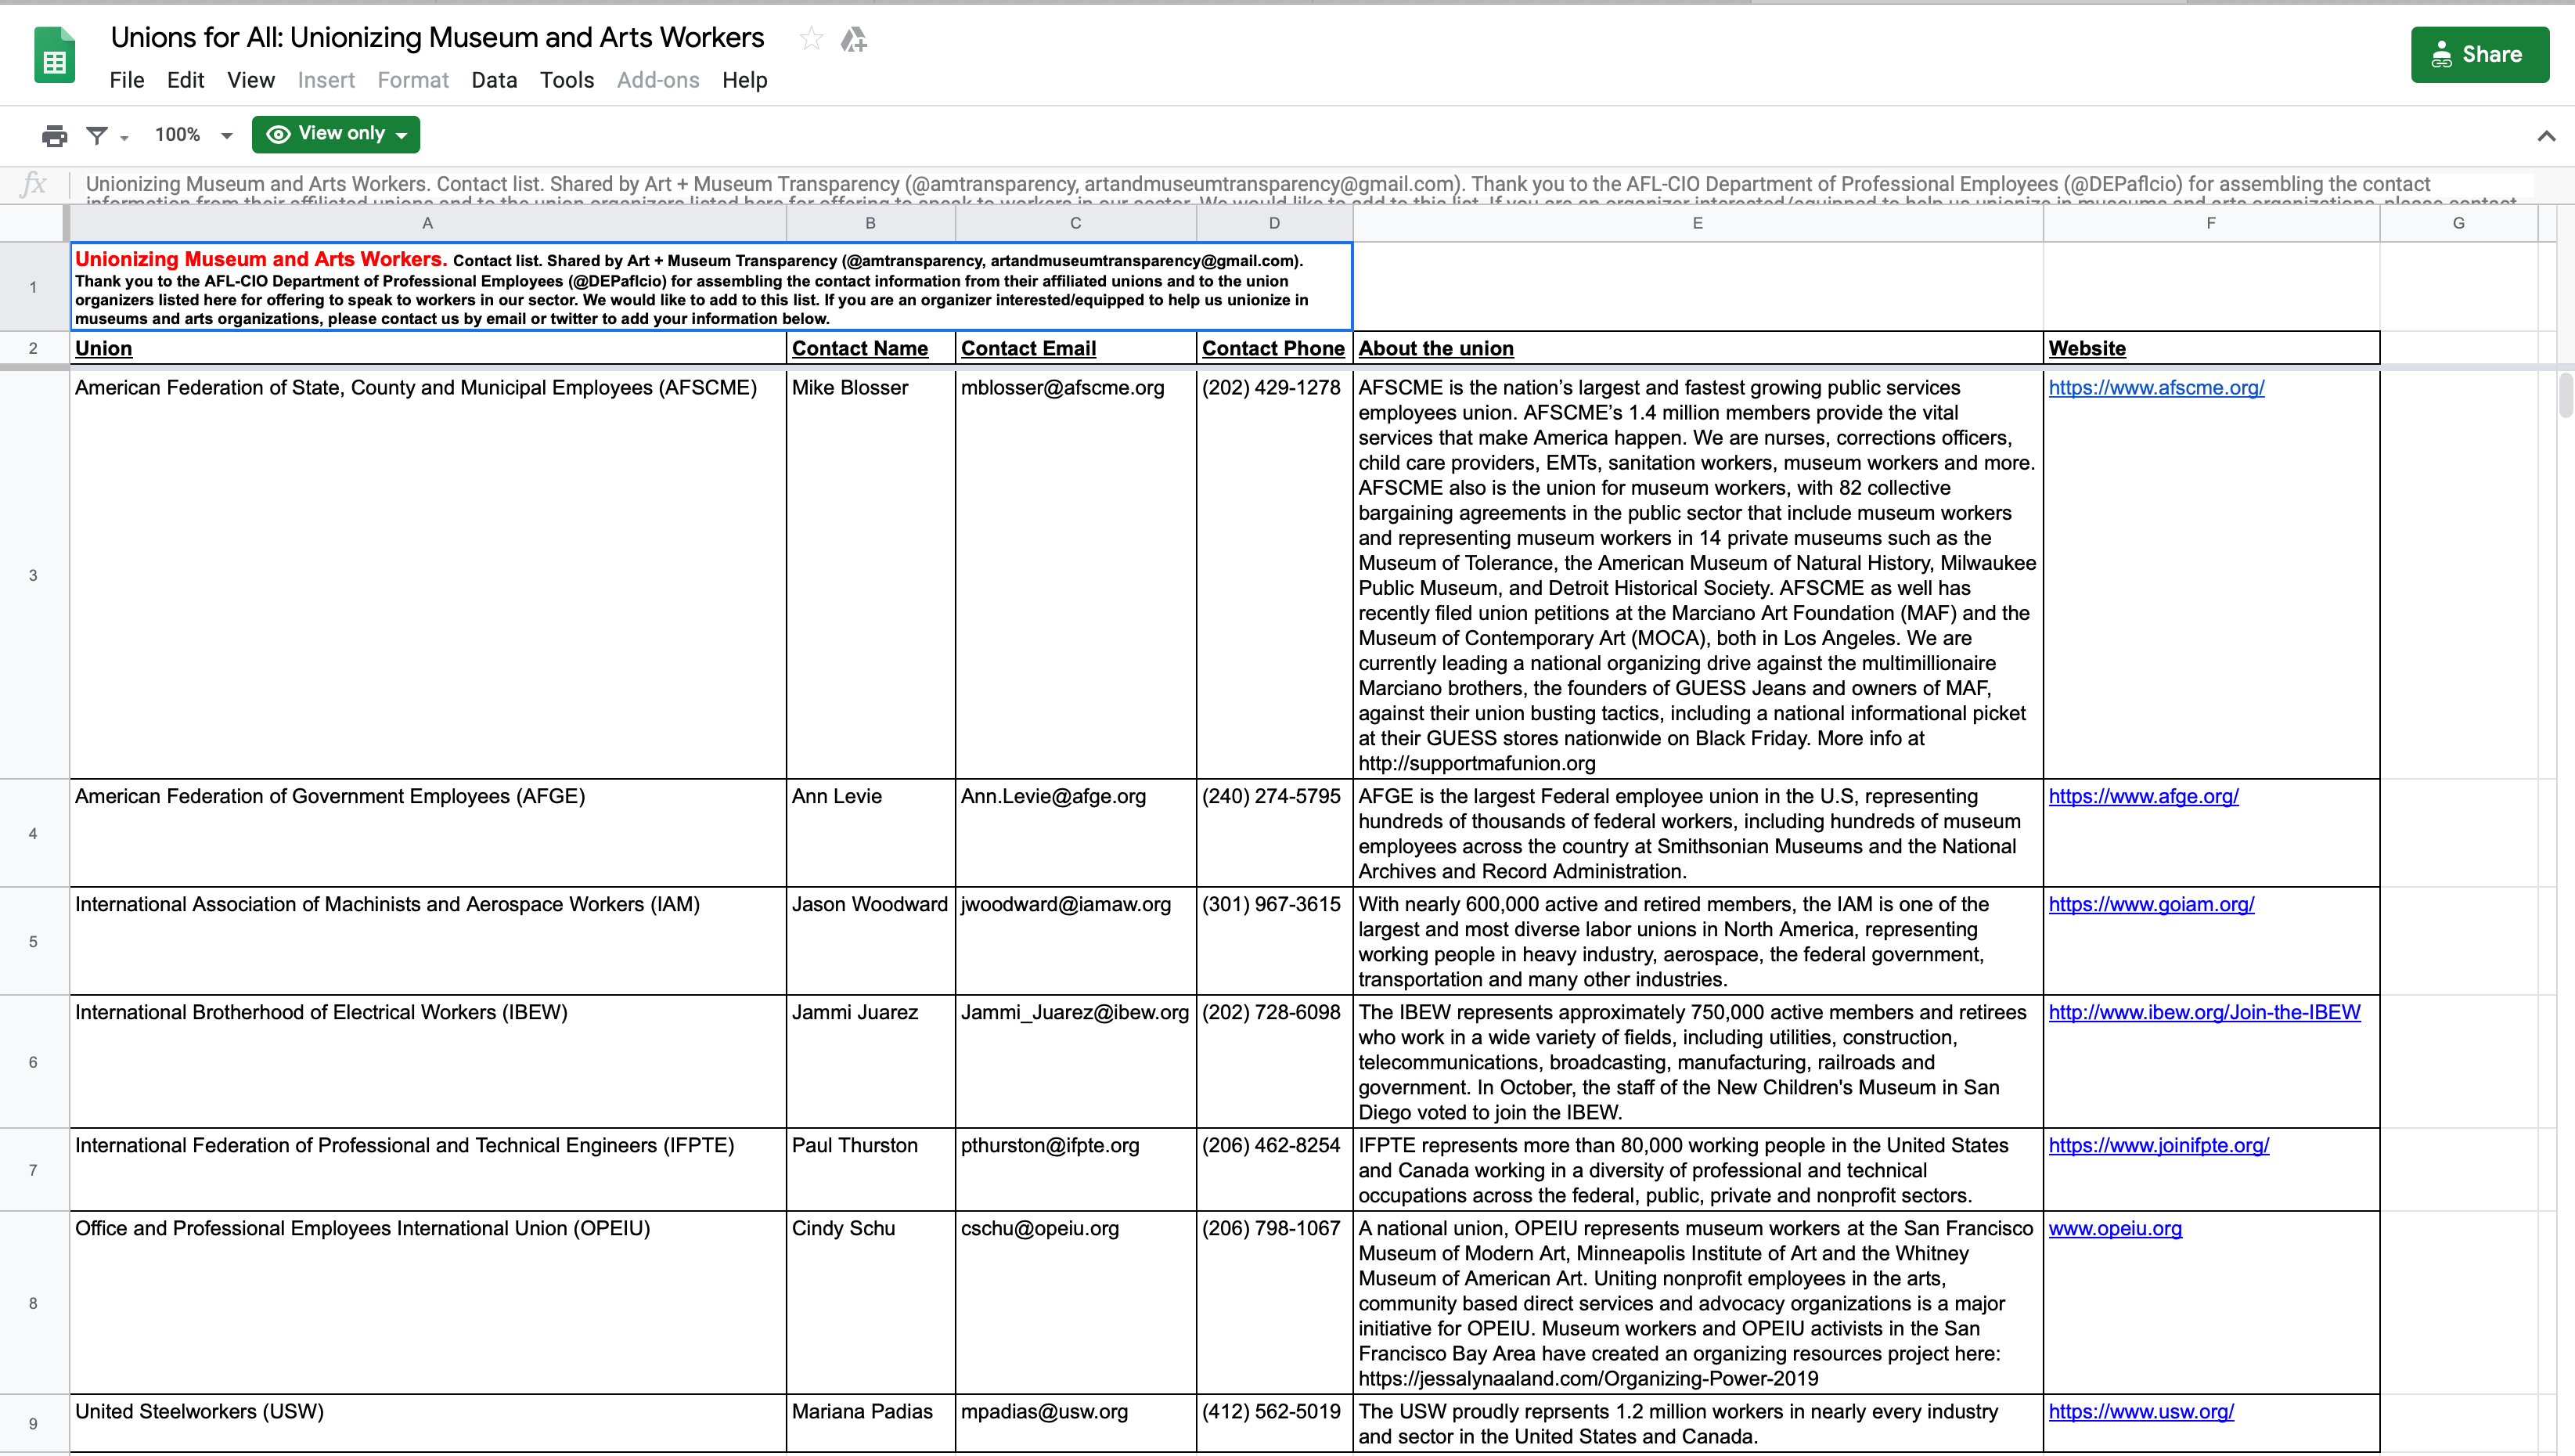Star this spreadsheet document
This screenshot has height=1456, width=2575.
pyautogui.click(x=811, y=39)
